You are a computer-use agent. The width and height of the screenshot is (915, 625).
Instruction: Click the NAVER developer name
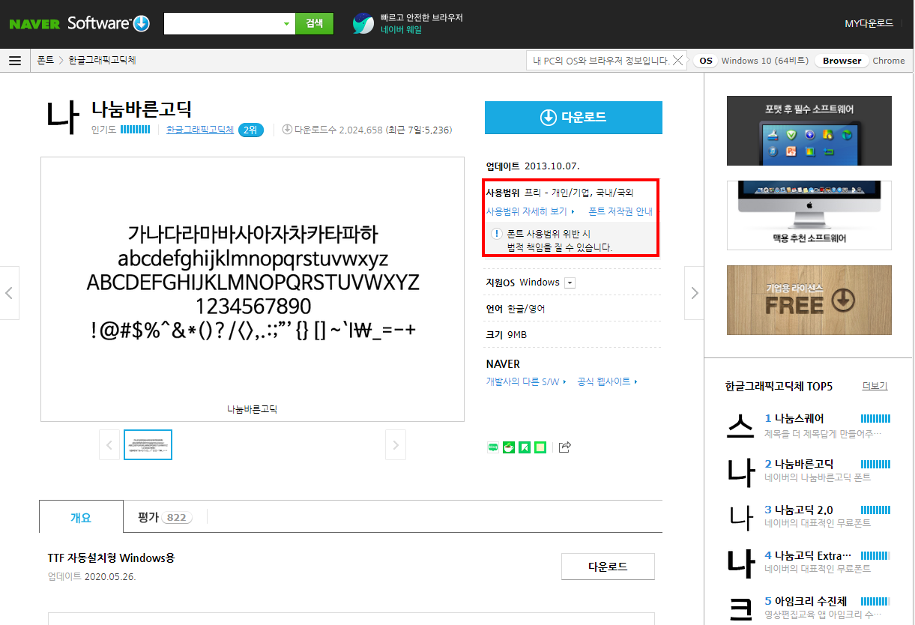pos(503,364)
